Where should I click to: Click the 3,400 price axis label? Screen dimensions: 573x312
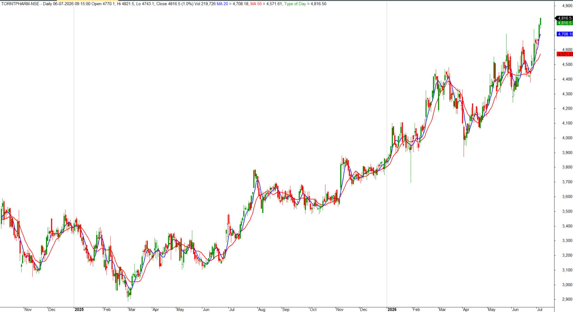[567, 226]
